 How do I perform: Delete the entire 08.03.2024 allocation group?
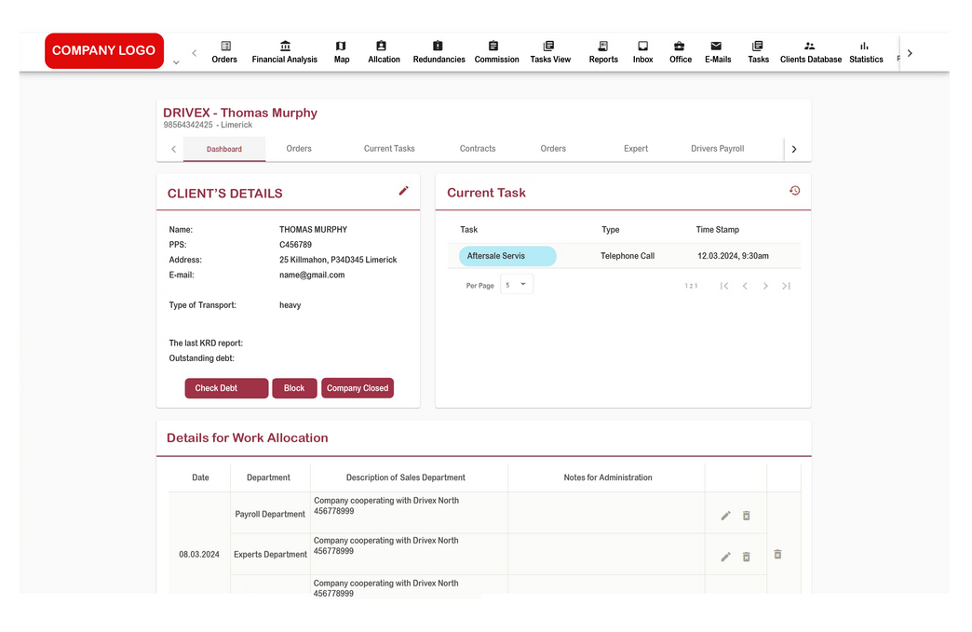tap(777, 555)
